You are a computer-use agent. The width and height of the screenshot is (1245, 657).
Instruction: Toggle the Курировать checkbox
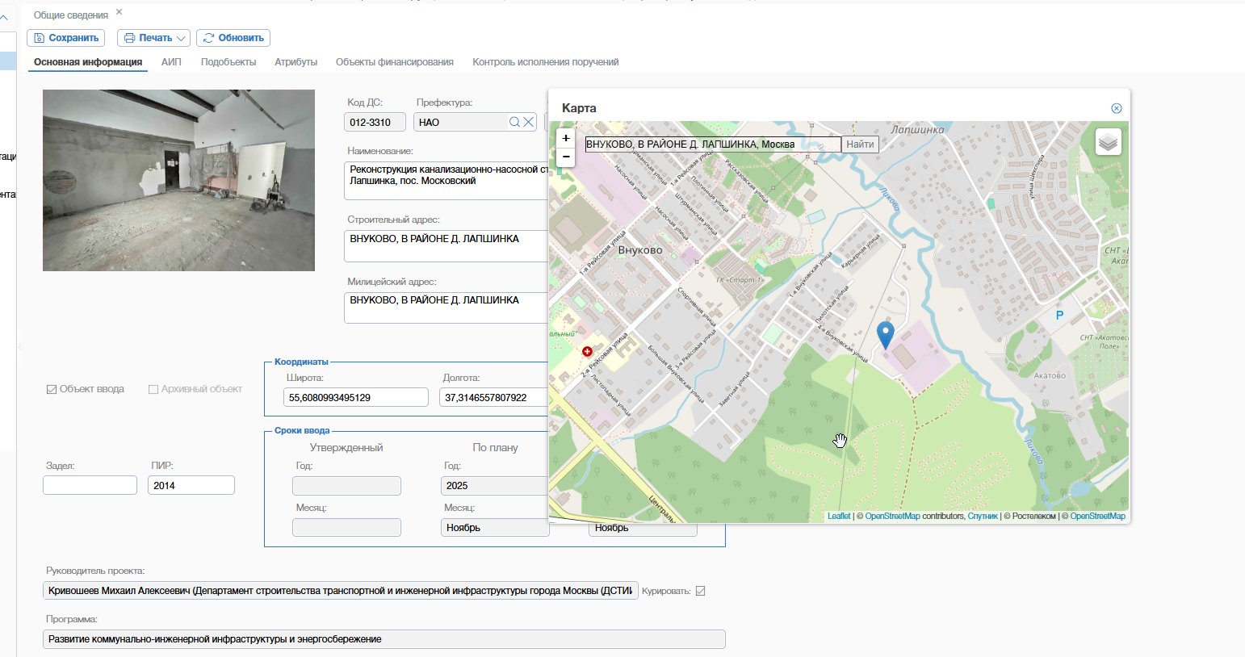[700, 591]
